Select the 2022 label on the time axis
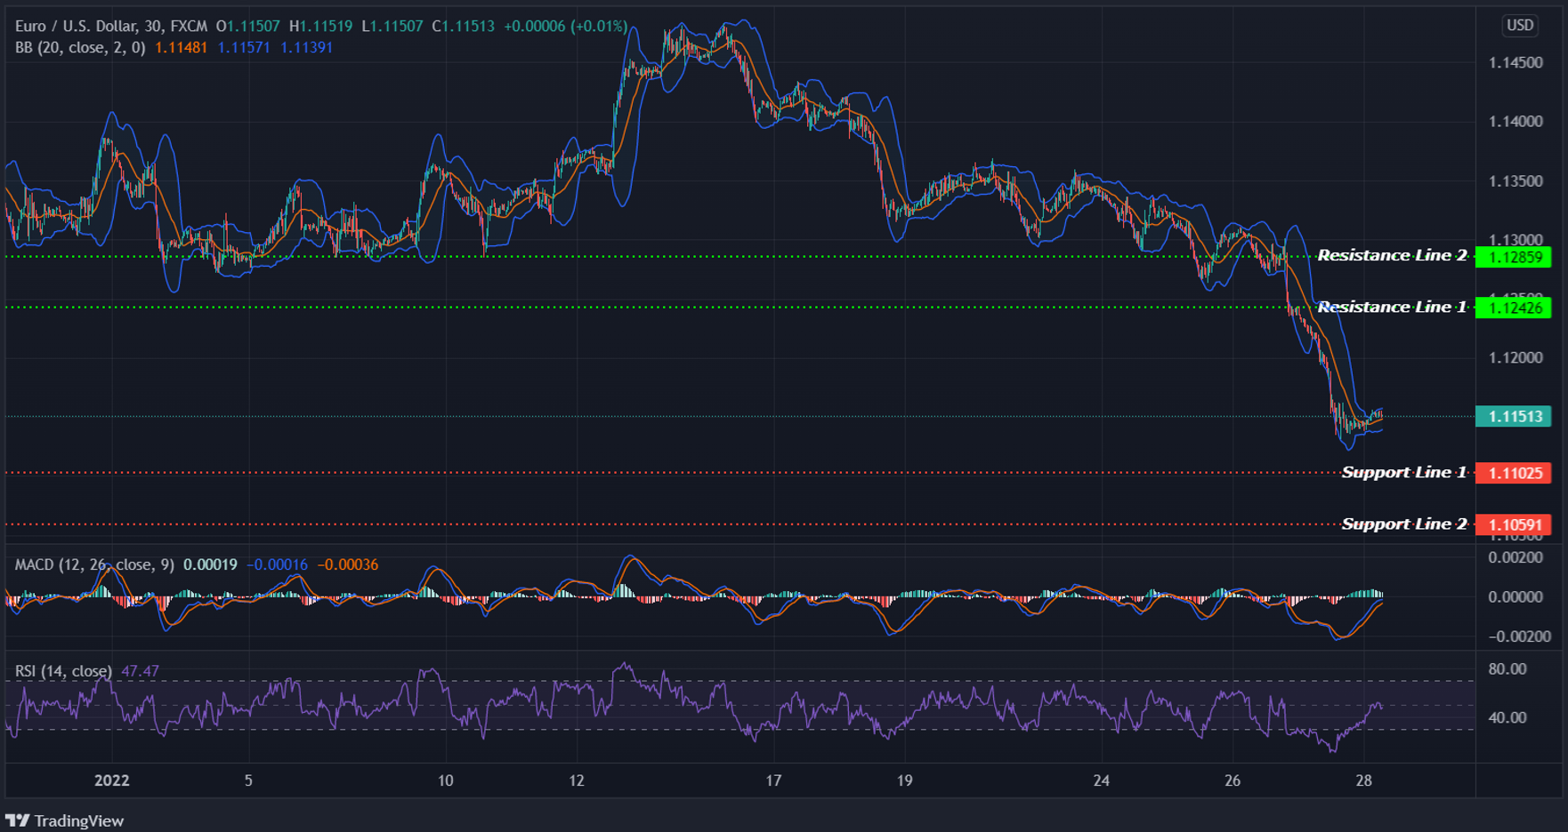The width and height of the screenshot is (1568, 832). [110, 781]
